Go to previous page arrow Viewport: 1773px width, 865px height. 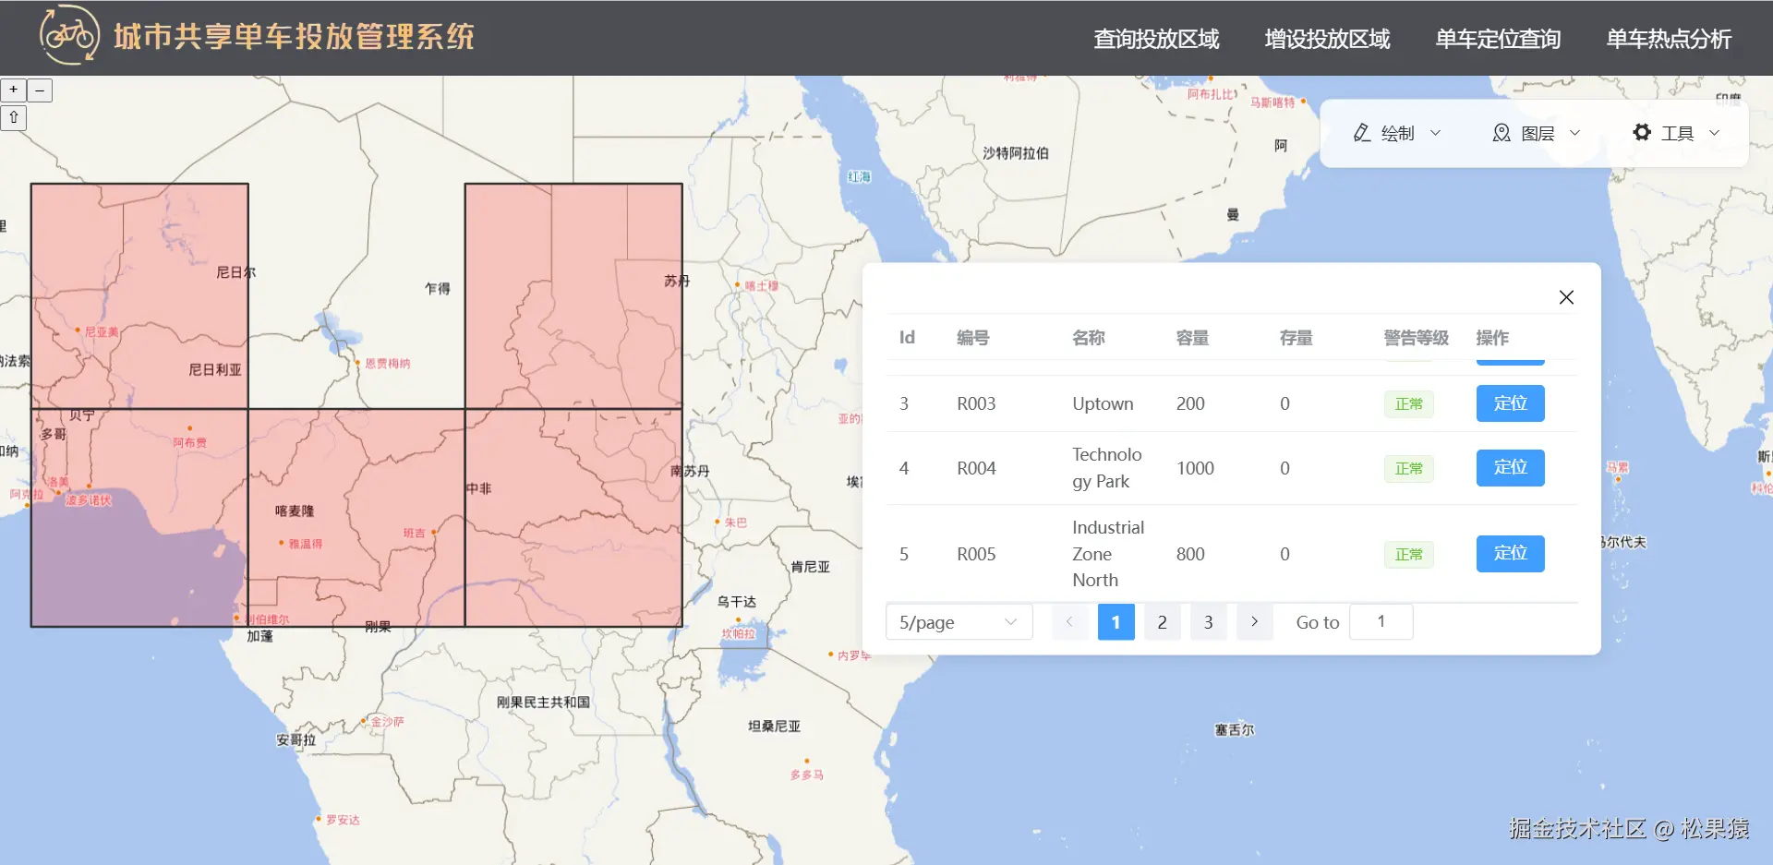1069,622
